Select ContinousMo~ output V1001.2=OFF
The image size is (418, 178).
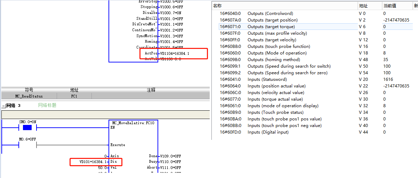tap(171, 30)
